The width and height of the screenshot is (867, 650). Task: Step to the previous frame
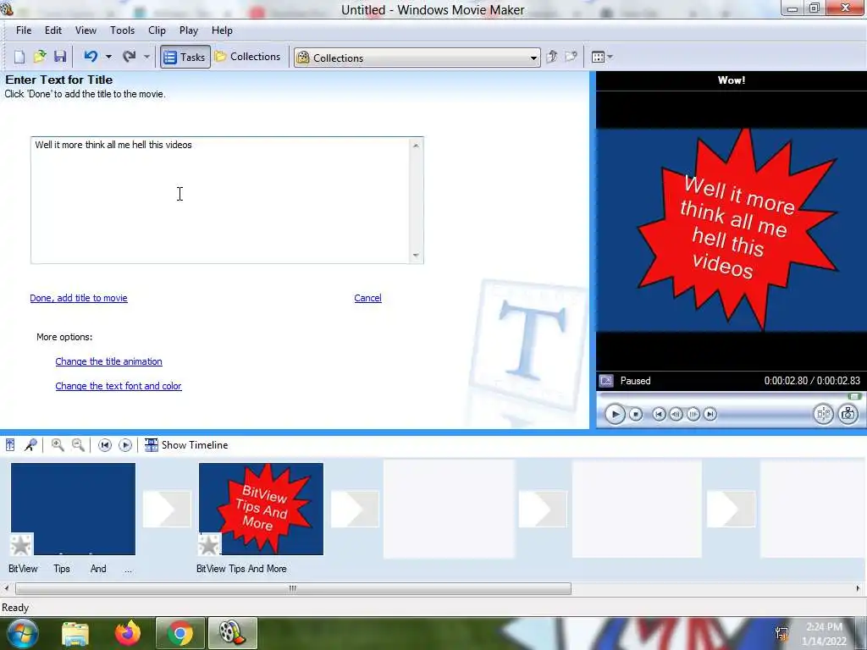676,414
